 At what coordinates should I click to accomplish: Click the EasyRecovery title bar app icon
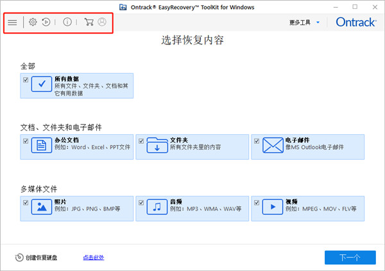pos(123,7)
